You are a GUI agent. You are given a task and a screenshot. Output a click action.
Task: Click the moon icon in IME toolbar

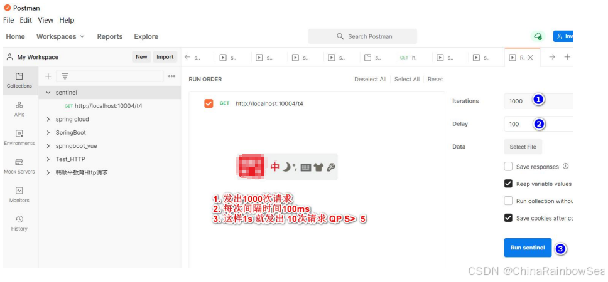(x=287, y=167)
